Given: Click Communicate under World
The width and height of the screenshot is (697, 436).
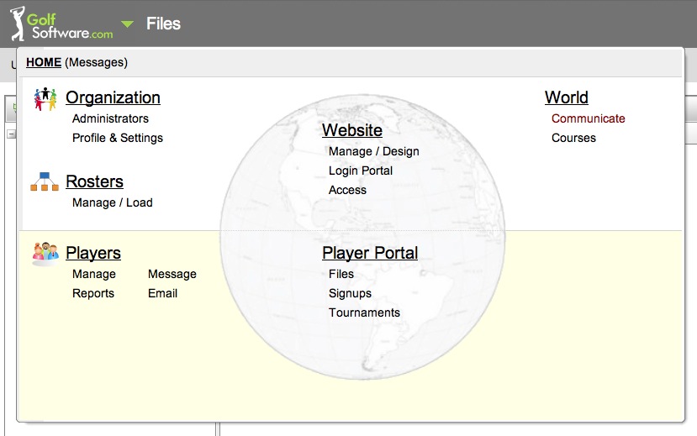Looking at the screenshot, I should (x=588, y=118).
